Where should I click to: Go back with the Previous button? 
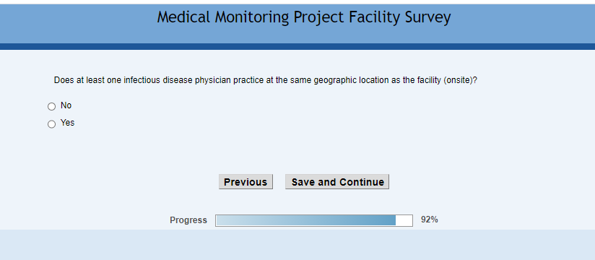(246, 182)
